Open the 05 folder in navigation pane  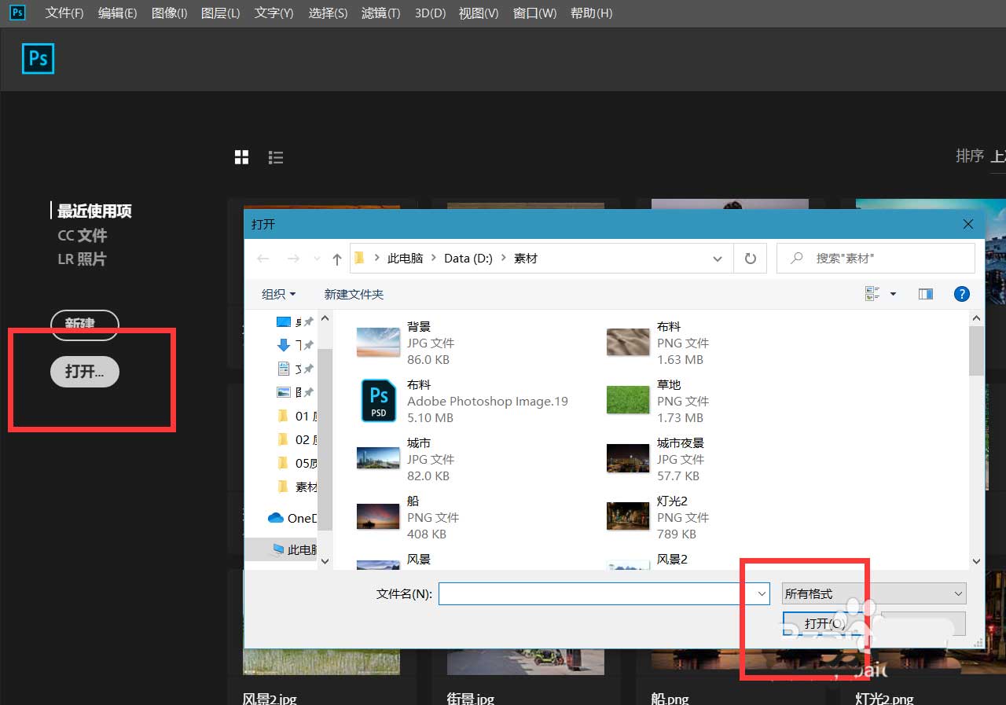[x=299, y=464]
